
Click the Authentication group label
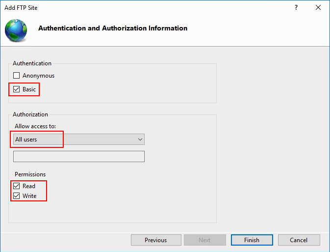click(x=32, y=63)
